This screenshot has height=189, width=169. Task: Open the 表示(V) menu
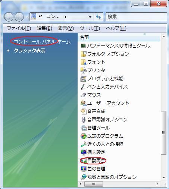tap(66, 28)
